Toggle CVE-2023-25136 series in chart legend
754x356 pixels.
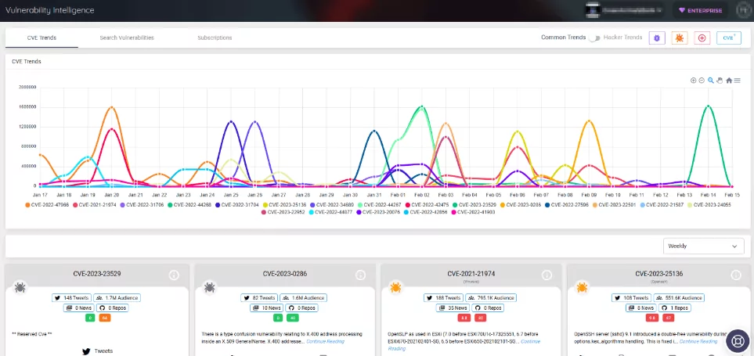click(285, 204)
